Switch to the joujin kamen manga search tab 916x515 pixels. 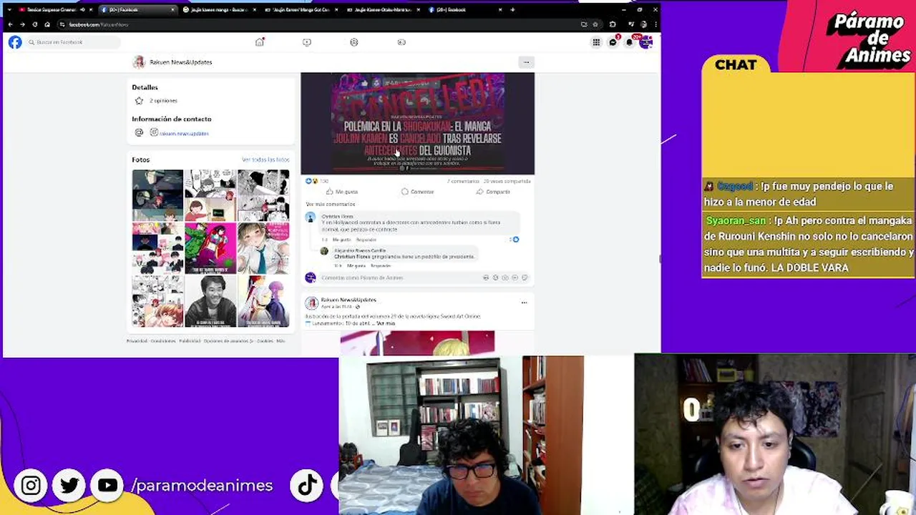point(220,10)
